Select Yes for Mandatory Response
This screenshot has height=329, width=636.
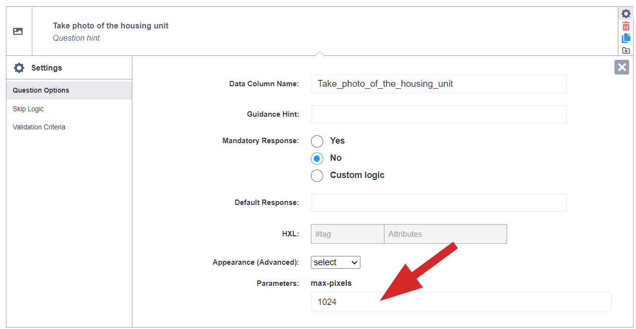tap(317, 141)
